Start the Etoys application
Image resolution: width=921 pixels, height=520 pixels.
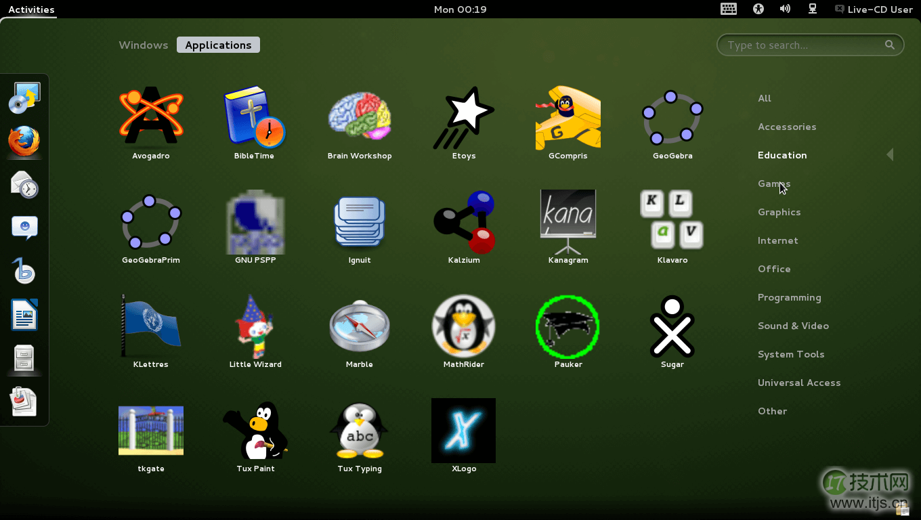[464, 122]
